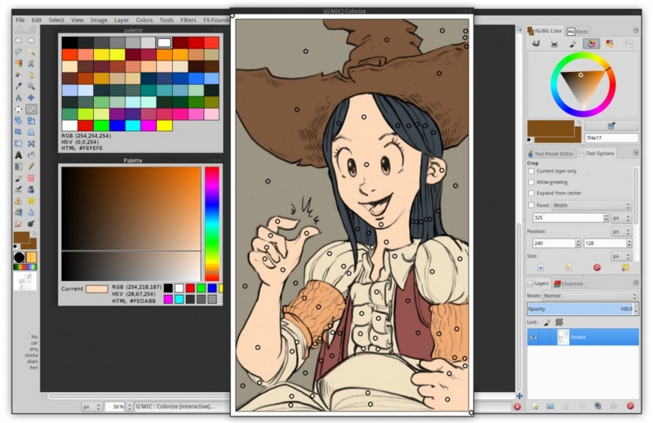Image resolution: width=653 pixels, height=423 pixels.
Task: Switch to the Channels tab
Action: click(x=568, y=284)
